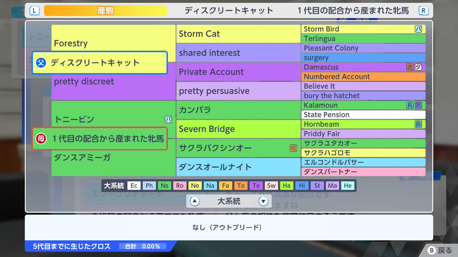Click the R shoulder button icon
This screenshot has height=257, width=458.
click(423, 11)
